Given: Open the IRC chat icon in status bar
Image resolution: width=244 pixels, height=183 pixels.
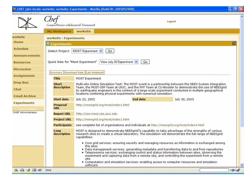Looking at the screenshot, I should click(x=40, y=170).
